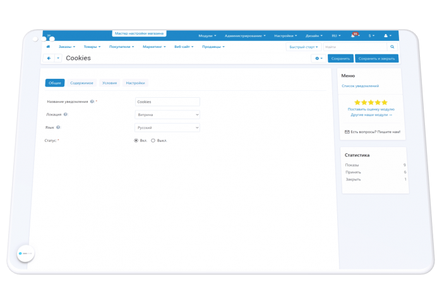Click the five-star rating icons

click(371, 102)
